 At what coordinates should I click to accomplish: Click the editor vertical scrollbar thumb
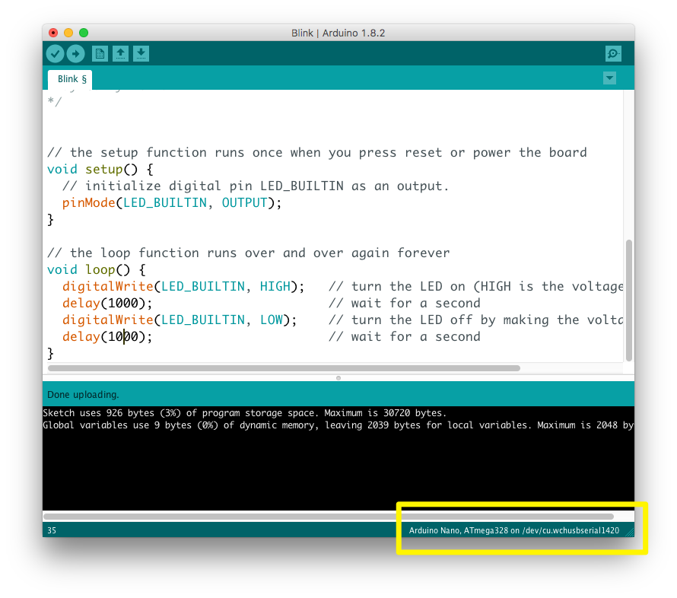coord(629,297)
